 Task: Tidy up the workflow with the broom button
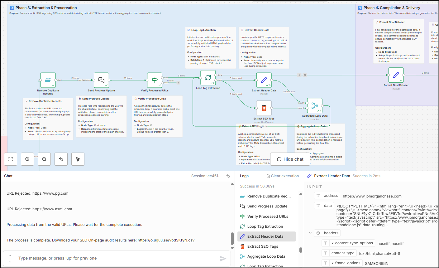tap(78, 159)
